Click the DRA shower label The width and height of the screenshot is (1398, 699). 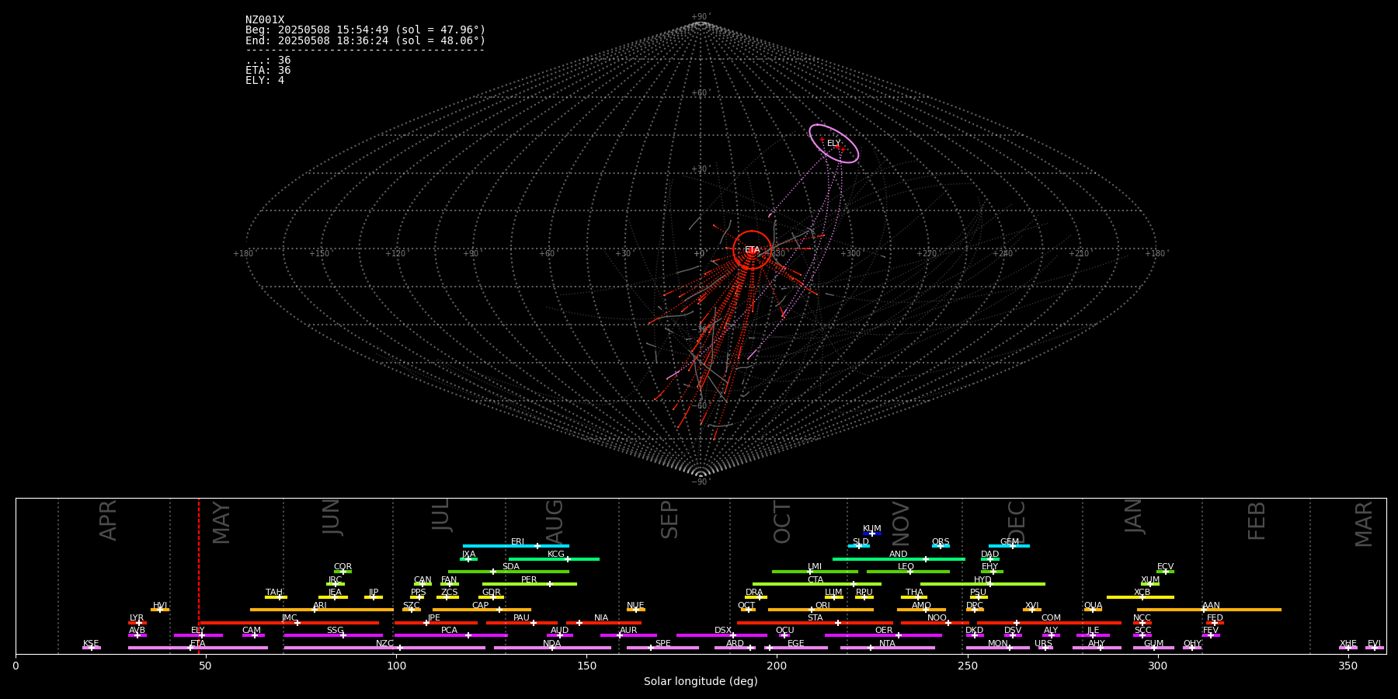tap(754, 593)
